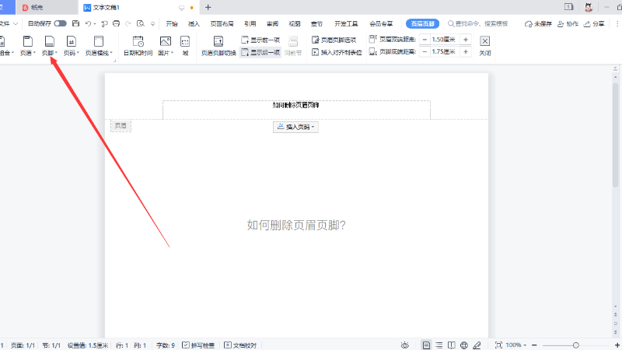Click the 插入页码 button in the document
This screenshot has height=350, width=622.
(295, 127)
